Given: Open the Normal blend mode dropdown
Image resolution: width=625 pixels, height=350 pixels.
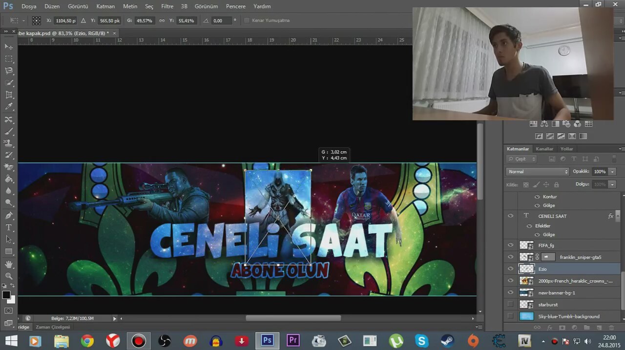Looking at the screenshot, I should click(538, 172).
